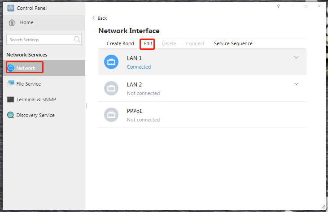Click the search magnifier icon

pos(77,39)
